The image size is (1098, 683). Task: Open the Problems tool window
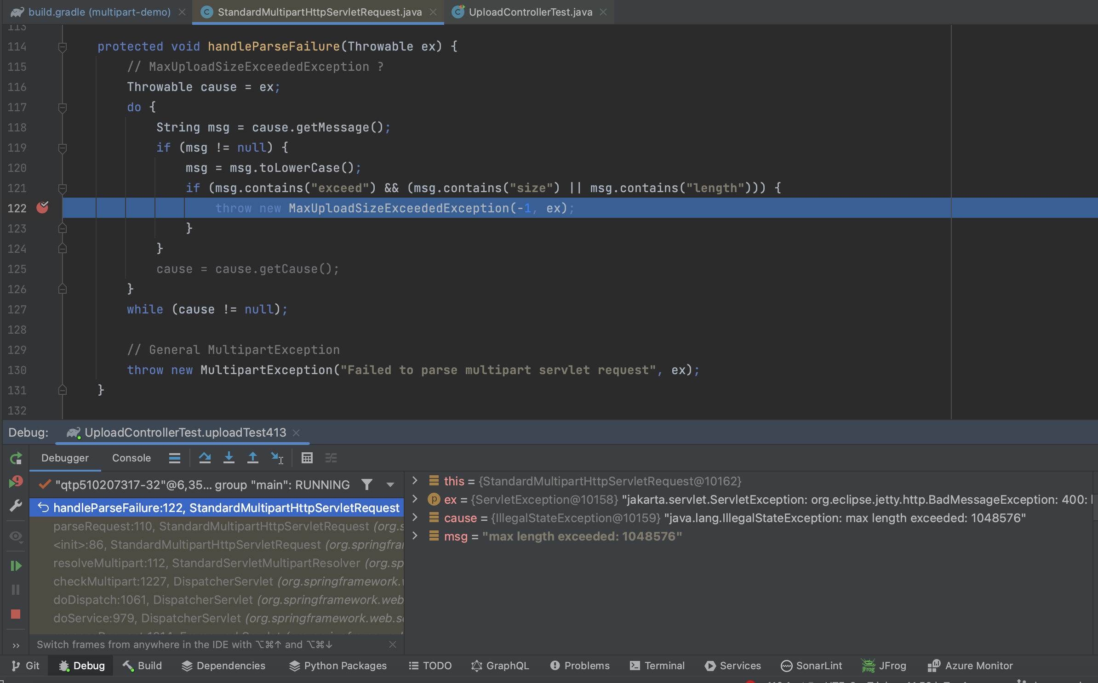point(579,666)
